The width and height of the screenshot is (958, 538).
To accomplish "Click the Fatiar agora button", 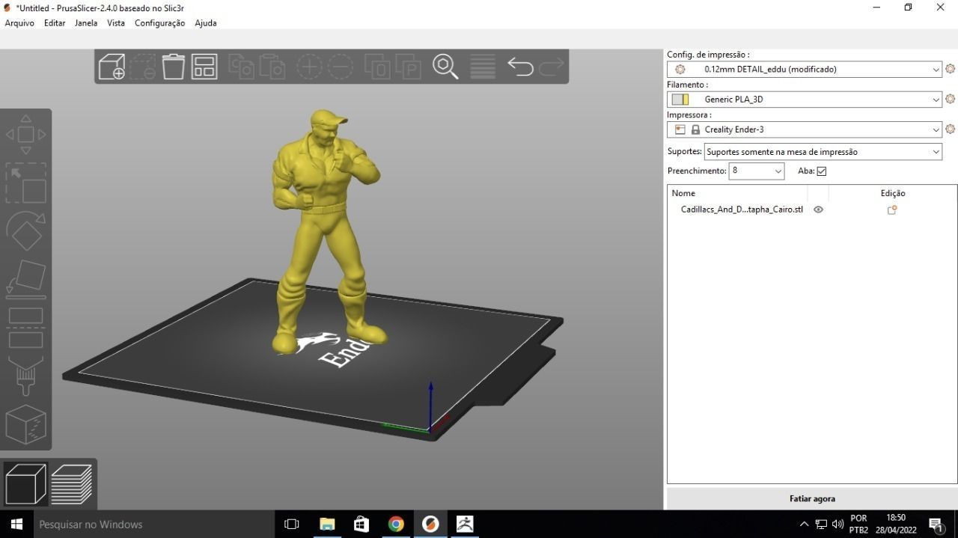I will [x=812, y=498].
